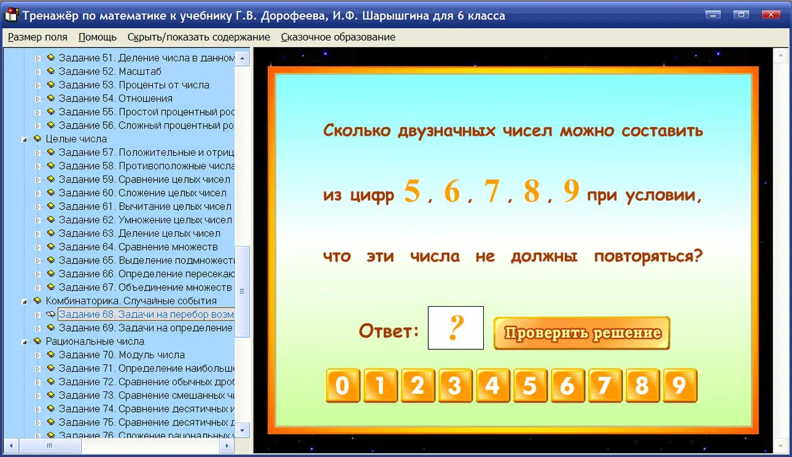Click the open book icon beside Задание 68
The image size is (792, 457).
(51, 314)
